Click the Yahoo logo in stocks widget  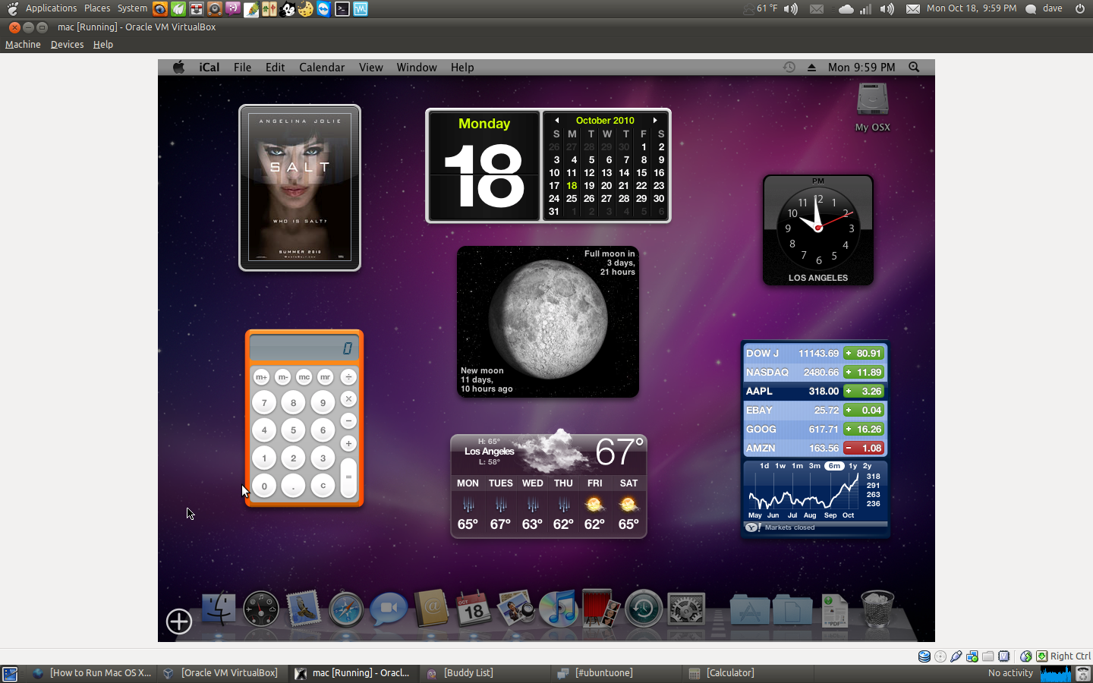click(752, 527)
